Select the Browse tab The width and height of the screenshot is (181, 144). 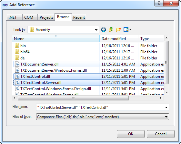(x=63, y=17)
